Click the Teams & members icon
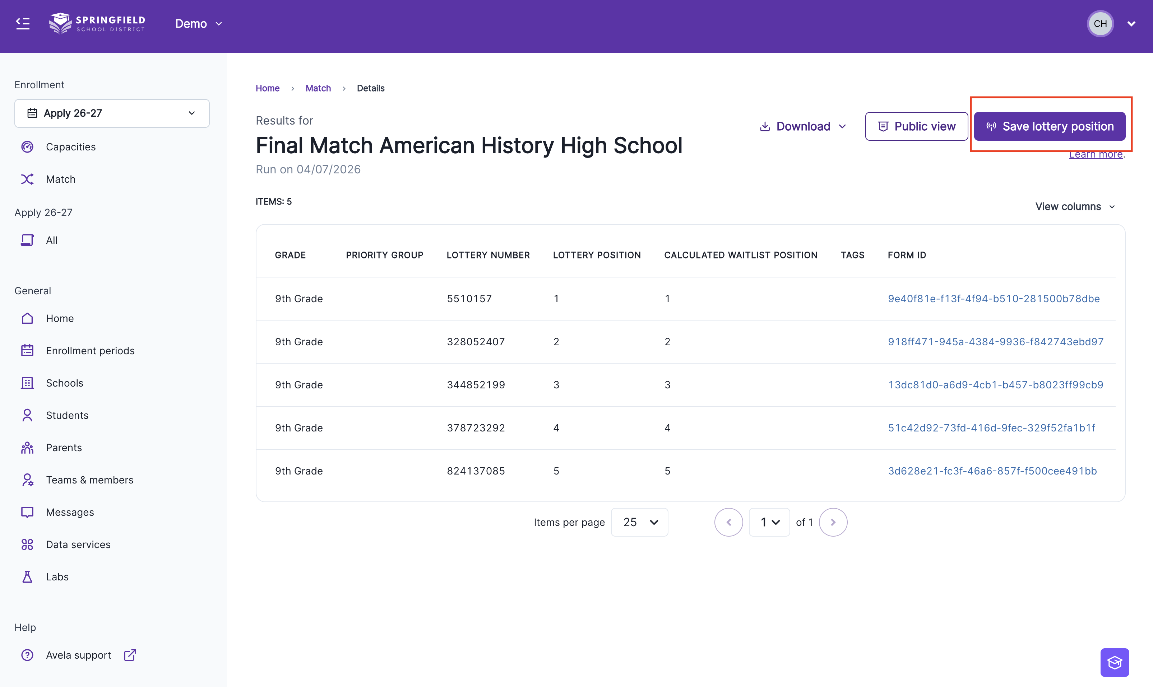1153x687 pixels. [x=27, y=480]
